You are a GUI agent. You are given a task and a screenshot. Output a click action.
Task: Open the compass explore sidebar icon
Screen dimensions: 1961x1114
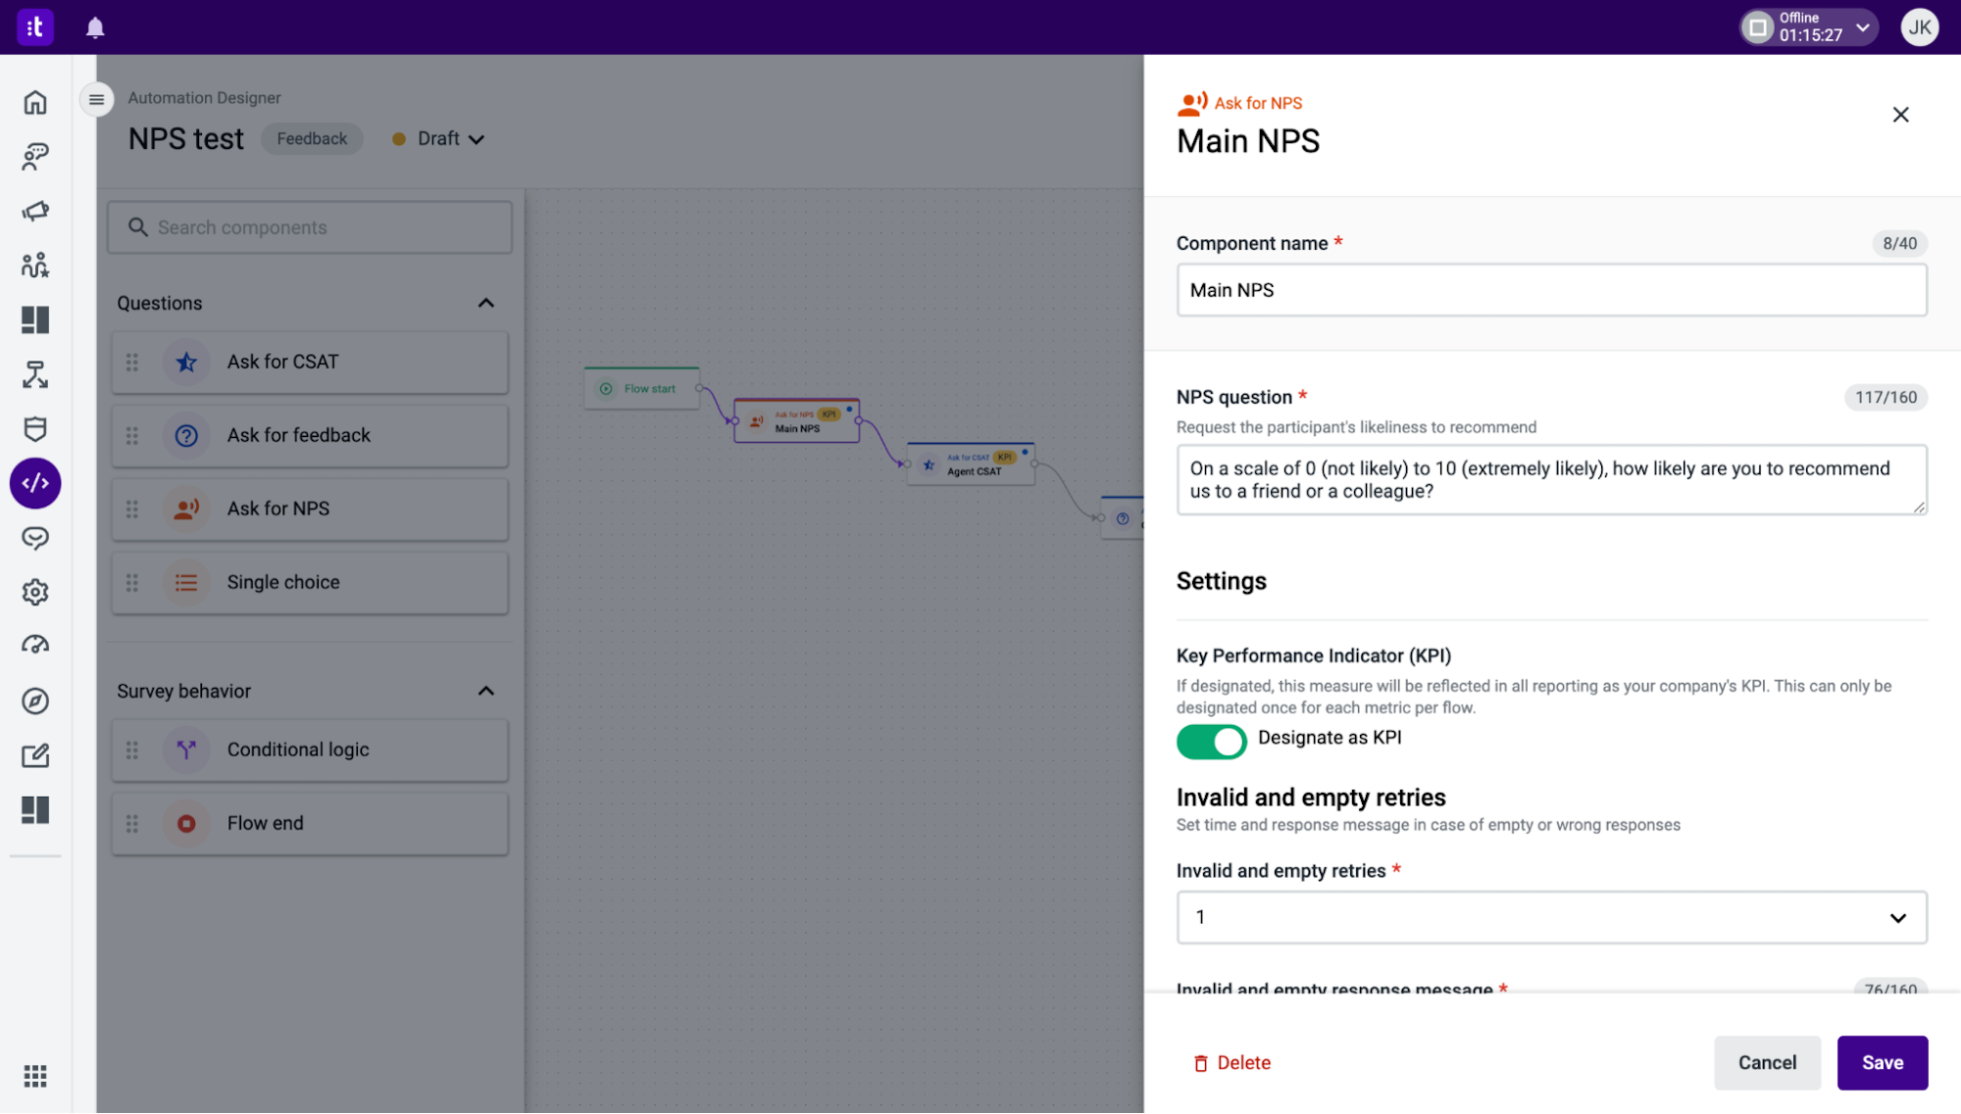(x=35, y=701)
